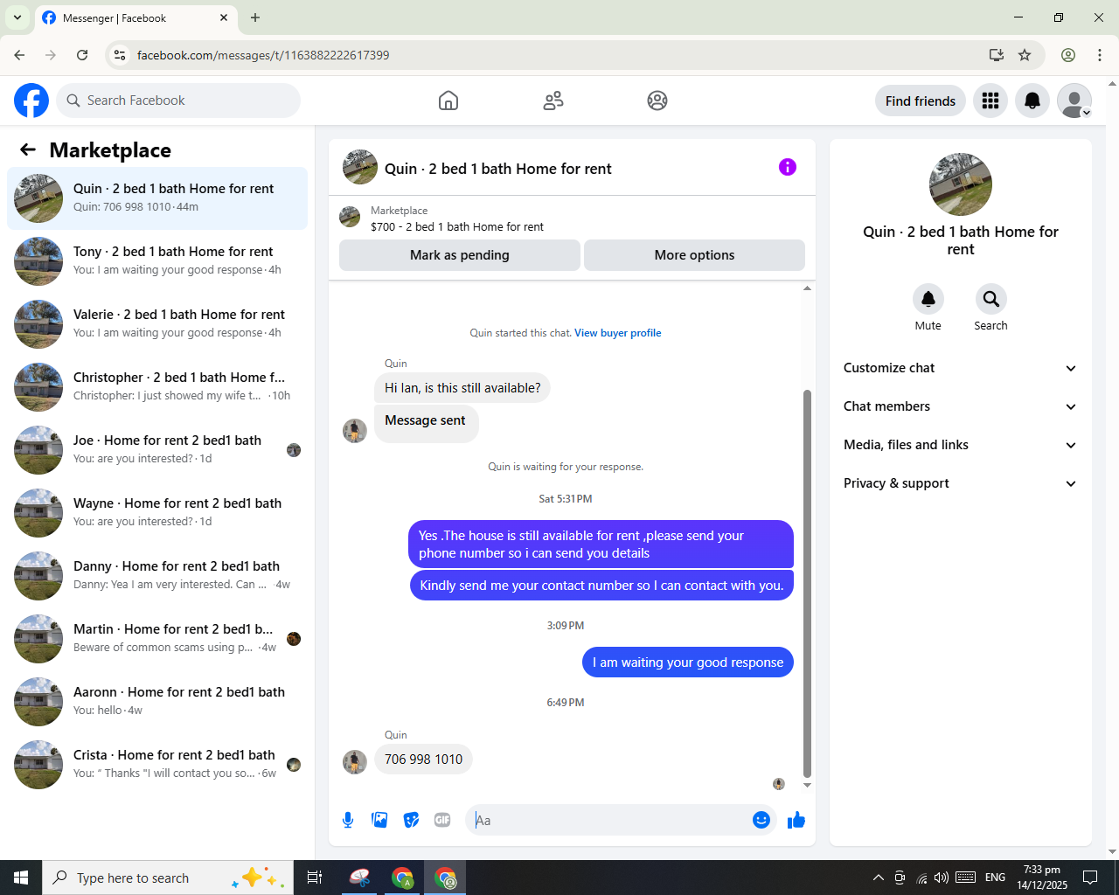Screen dimensions: 1119x895
Task: Search in conversation with the magnifier icon
Action: (x=991, y=299)
